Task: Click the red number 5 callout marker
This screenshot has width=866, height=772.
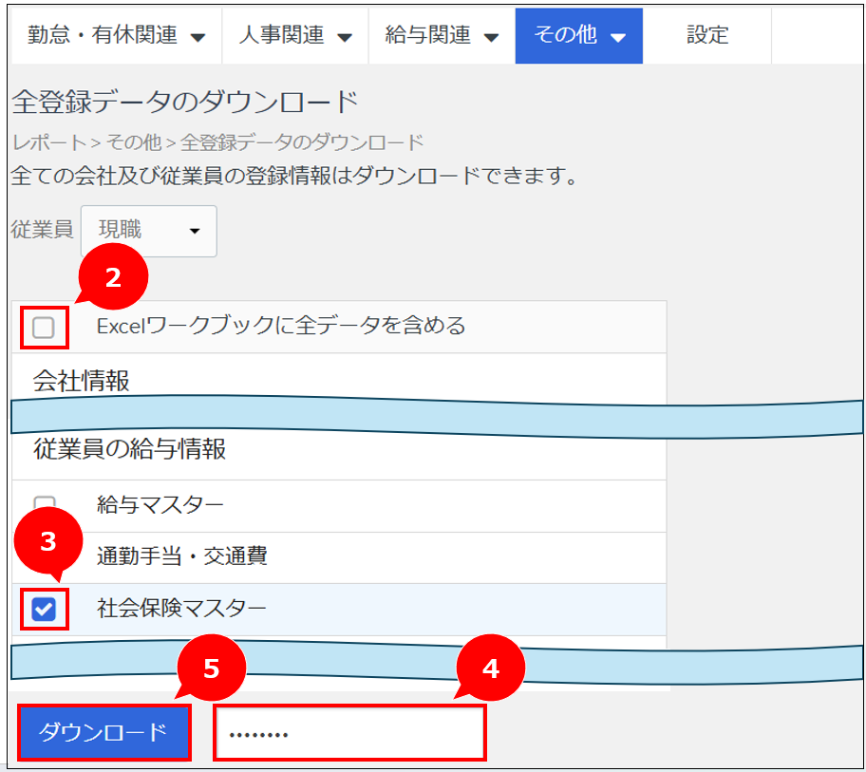Action: (x=211, y=668)
